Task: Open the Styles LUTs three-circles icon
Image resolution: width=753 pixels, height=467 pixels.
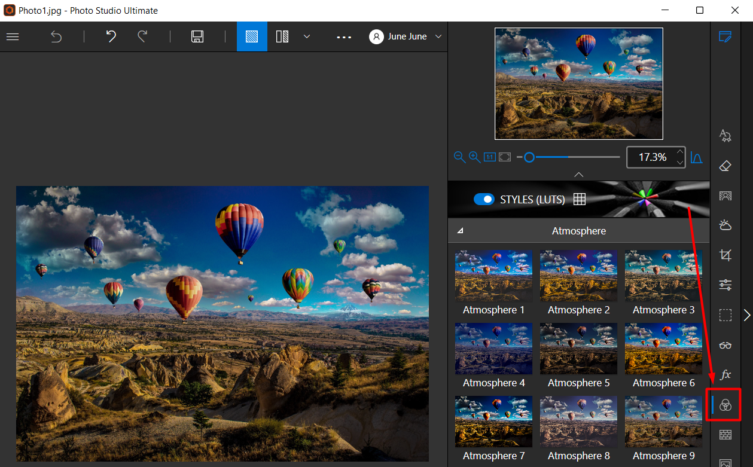Action: pyautogui.click(x=725, y=405)
